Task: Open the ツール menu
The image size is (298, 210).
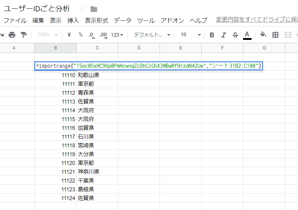Action: coord(146,20)
